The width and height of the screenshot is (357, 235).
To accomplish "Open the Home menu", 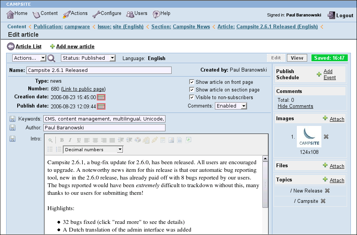I will [x=21, y=13].
